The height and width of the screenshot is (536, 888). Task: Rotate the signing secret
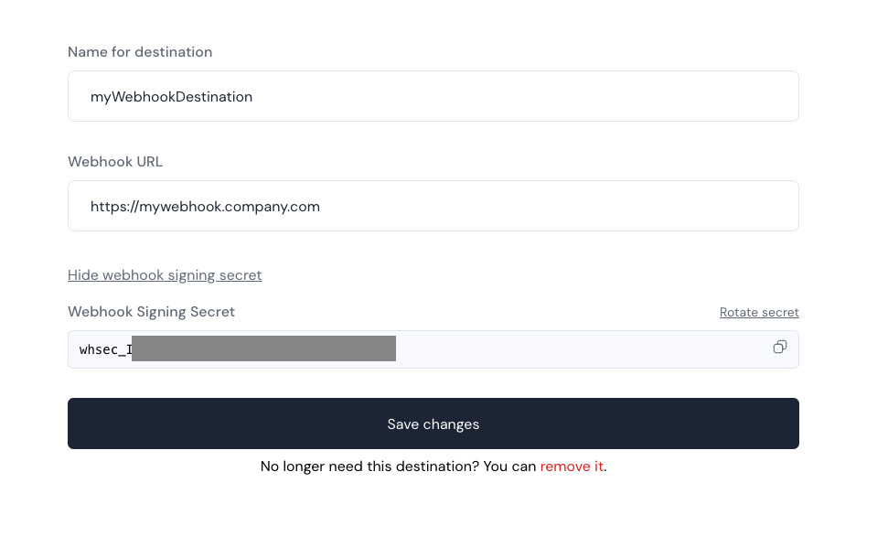point(759,312)
